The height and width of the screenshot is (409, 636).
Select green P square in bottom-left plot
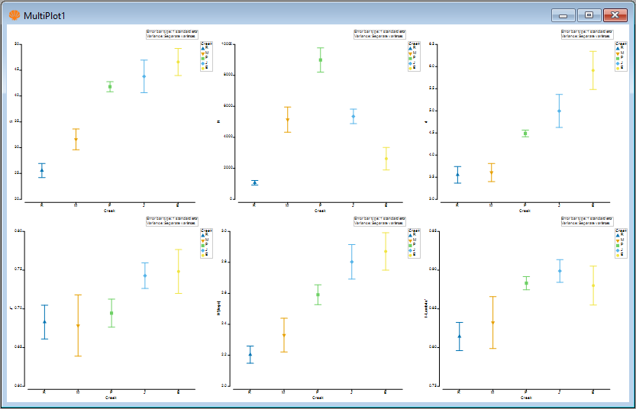(111, 313)
